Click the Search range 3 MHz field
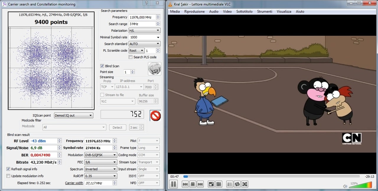Viewport: 378px width, 191px height. coord(142,24)
